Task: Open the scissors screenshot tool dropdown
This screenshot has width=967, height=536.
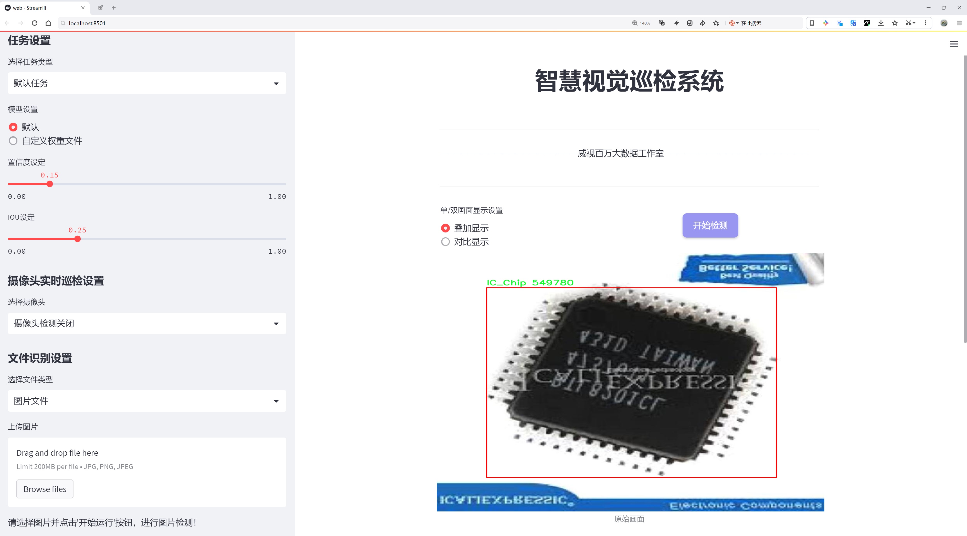Action: pyautogui.click(x=910, y=23)
